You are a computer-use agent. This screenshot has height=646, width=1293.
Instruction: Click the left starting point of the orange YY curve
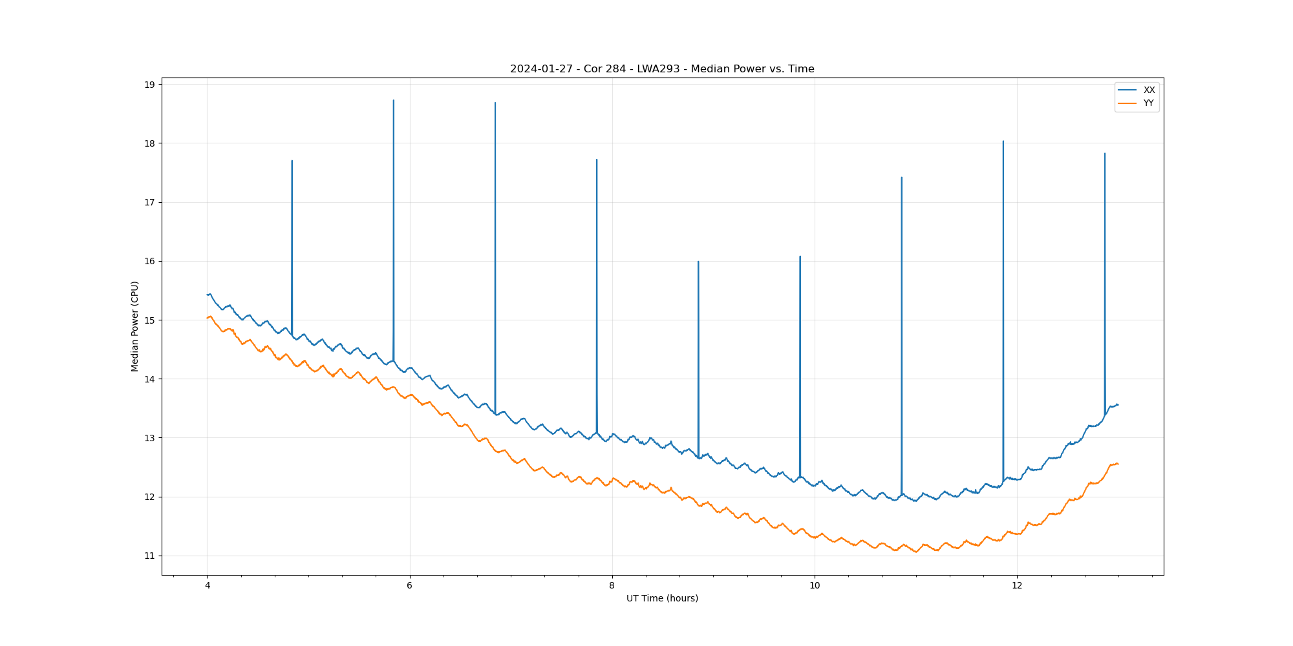pos(207,318)
